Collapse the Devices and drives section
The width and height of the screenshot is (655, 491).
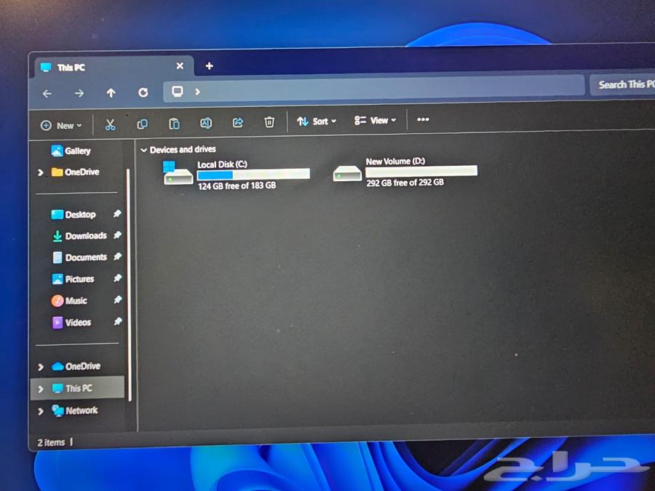point(144,149)
